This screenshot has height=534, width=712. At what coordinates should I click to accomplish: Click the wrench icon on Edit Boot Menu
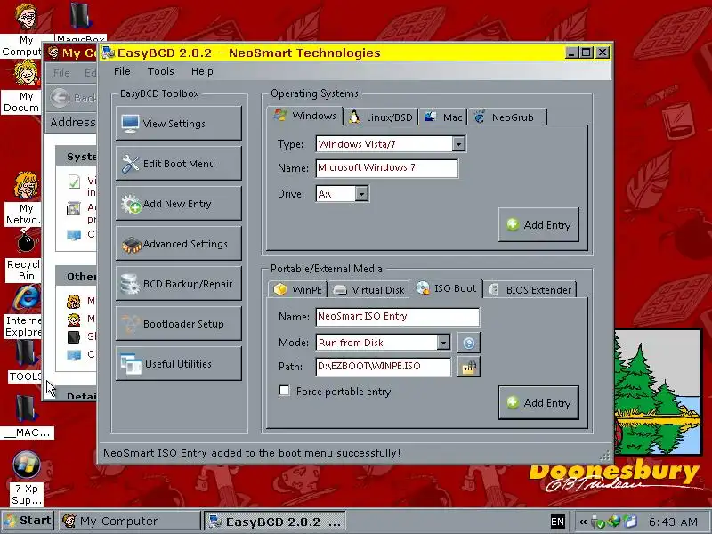point(130,164)
